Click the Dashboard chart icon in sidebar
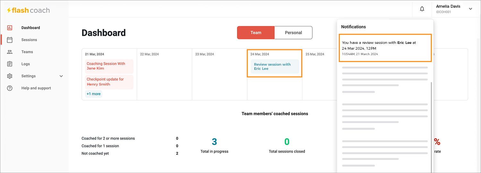This screenshot has width=481, height=173. [x=10, y=28]
